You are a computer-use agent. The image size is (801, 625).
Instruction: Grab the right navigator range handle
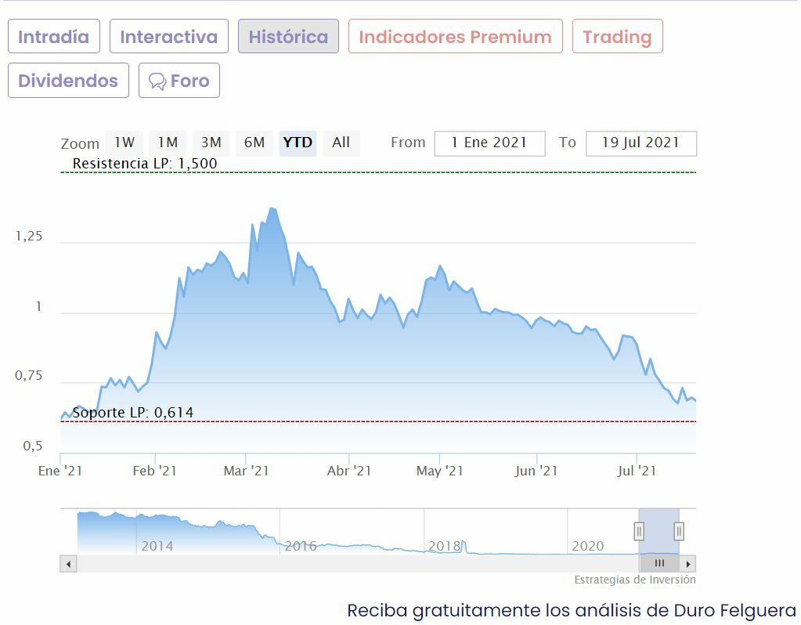pos(679,531)
